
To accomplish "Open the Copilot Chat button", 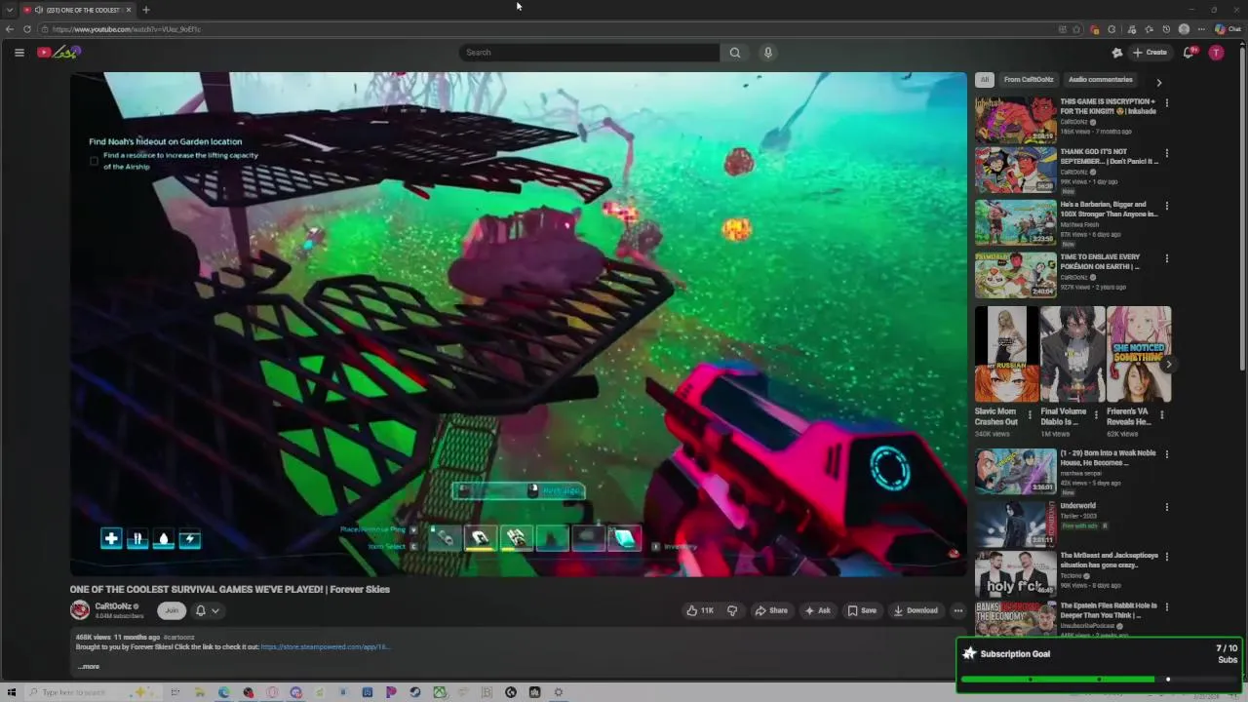I will [1228, 29].
